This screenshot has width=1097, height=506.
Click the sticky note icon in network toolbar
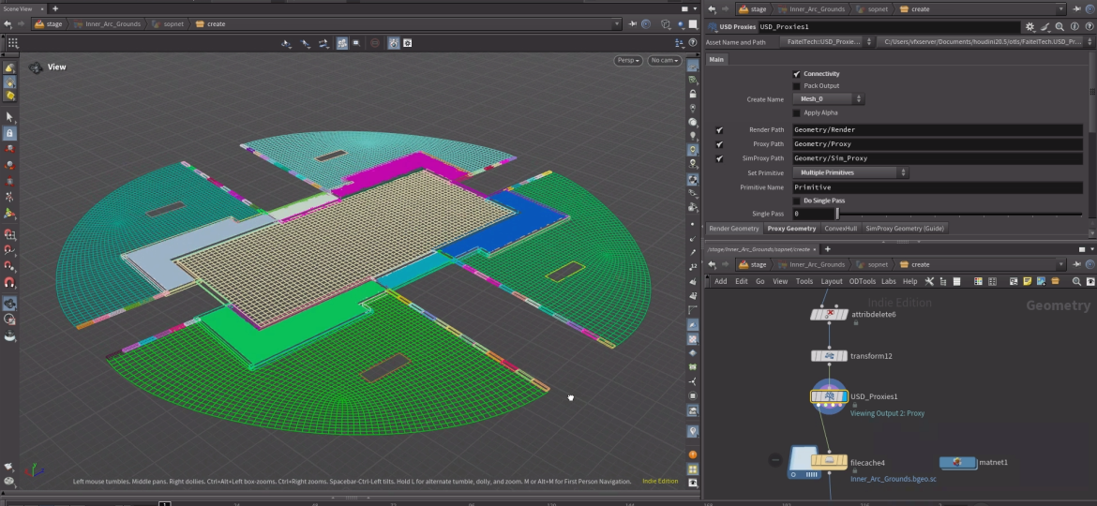pos(1028,281)
